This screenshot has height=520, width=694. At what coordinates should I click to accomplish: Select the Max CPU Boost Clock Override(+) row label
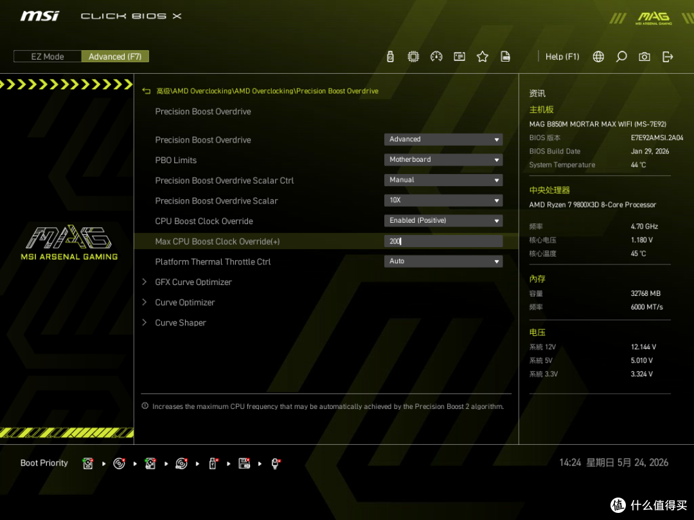click(x=217, y=241)
